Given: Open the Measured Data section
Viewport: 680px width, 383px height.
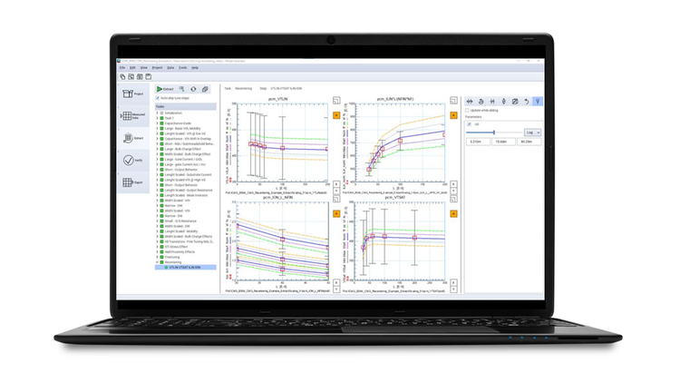Looking at the screenshot, I should coord(133,116).
